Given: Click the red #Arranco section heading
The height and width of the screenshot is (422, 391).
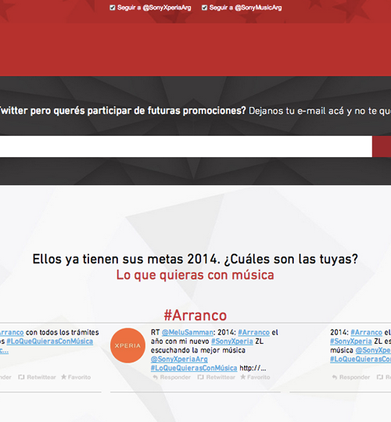Looking at the screenshot, I should (195, 315).
